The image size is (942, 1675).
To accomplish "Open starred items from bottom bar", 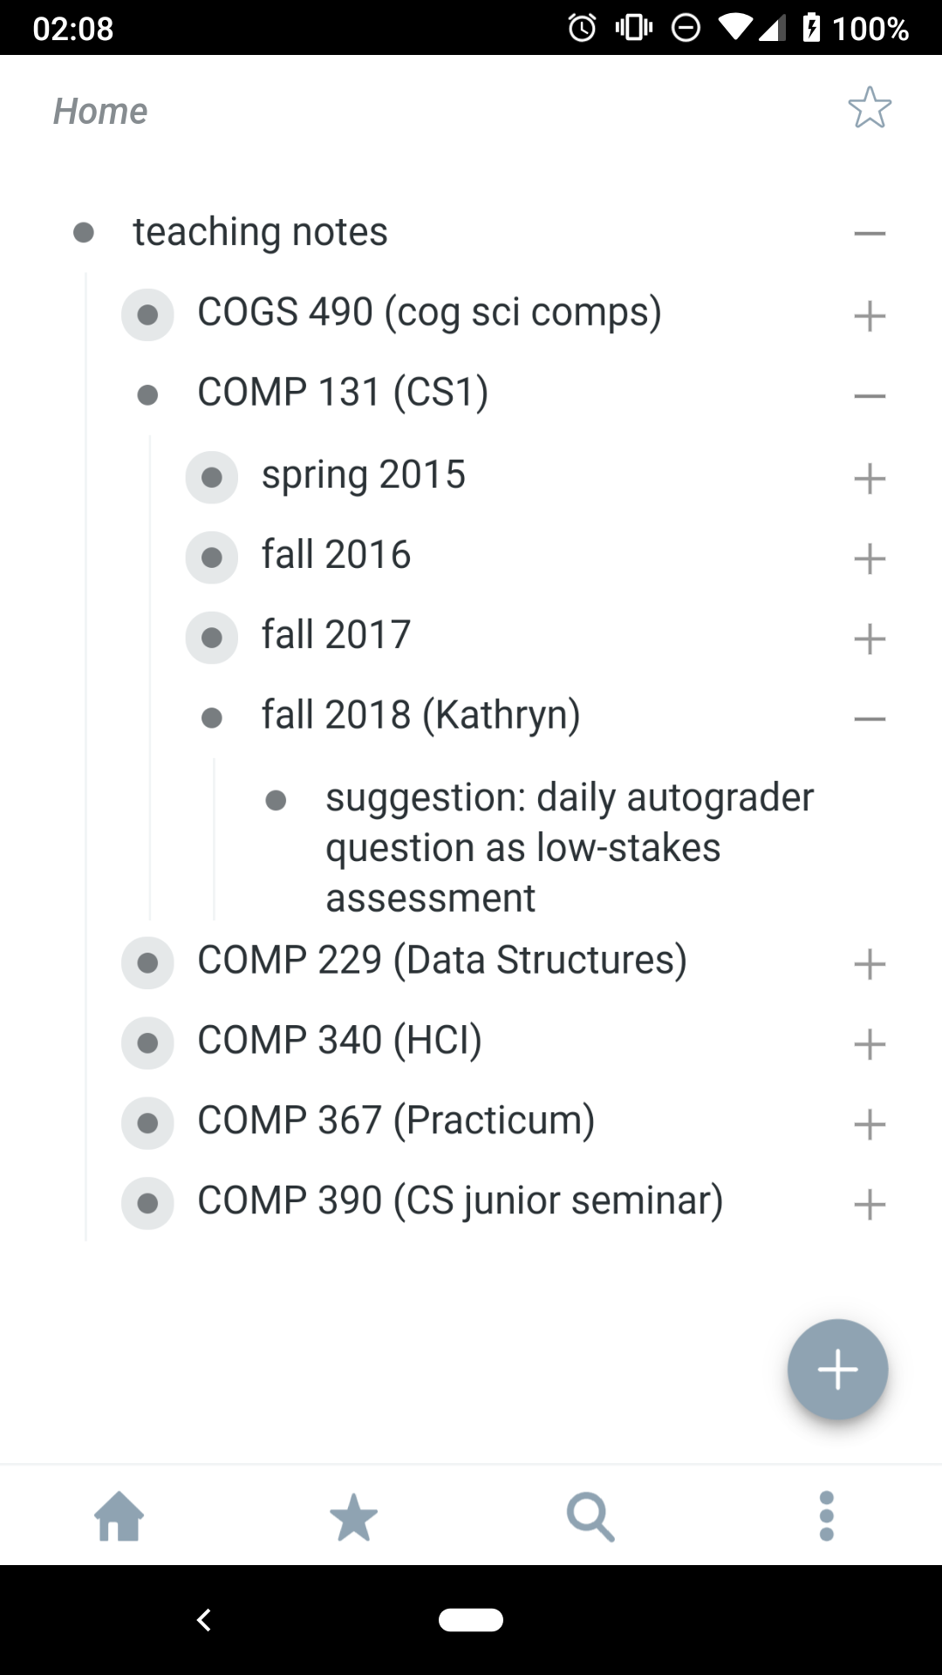I will [x=354, y=1516].
